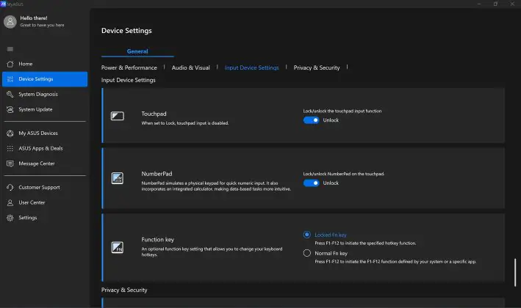Viewport: 521px width, 308px height.
Task: Open Message Center page
Action: click(45, 164)
